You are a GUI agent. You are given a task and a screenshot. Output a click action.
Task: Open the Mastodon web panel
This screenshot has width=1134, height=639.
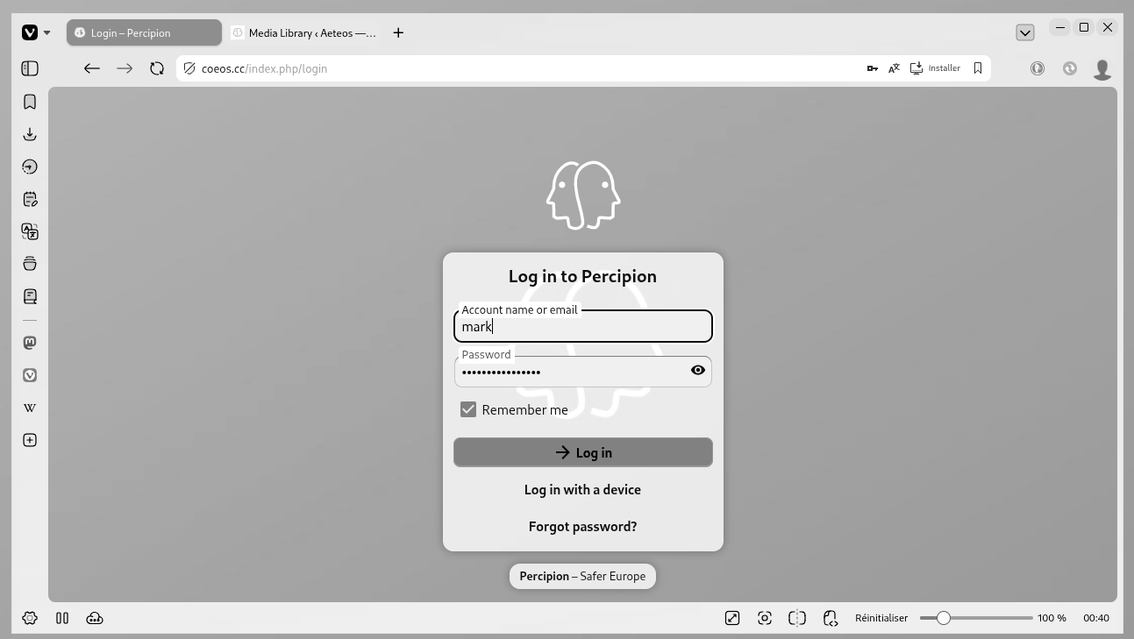(x=30, y=343)
